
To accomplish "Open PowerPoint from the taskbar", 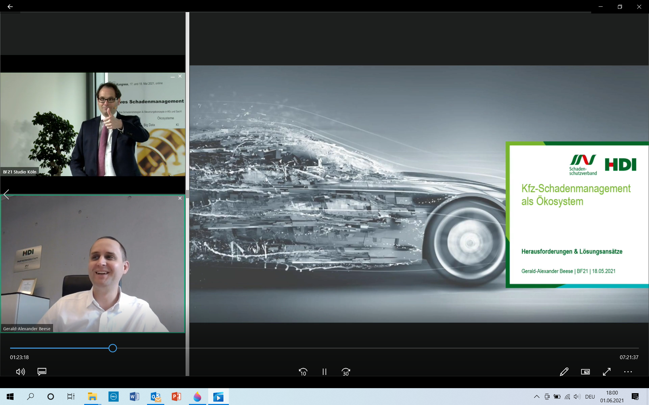I will click(176, 397).
